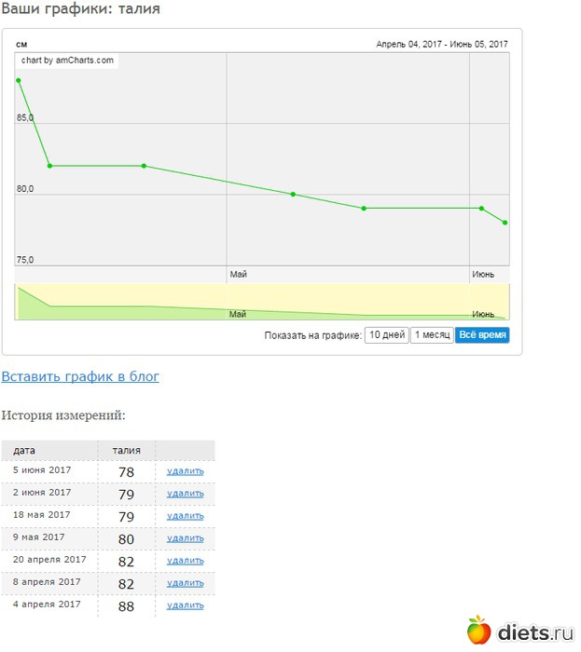This screenshot has height=652, width=581.
Task: Click the diets.ru site name text
Action: click(534, 632)
